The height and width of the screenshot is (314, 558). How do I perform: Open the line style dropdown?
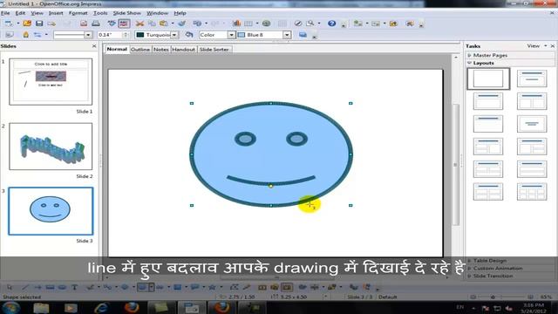point(88,35)
